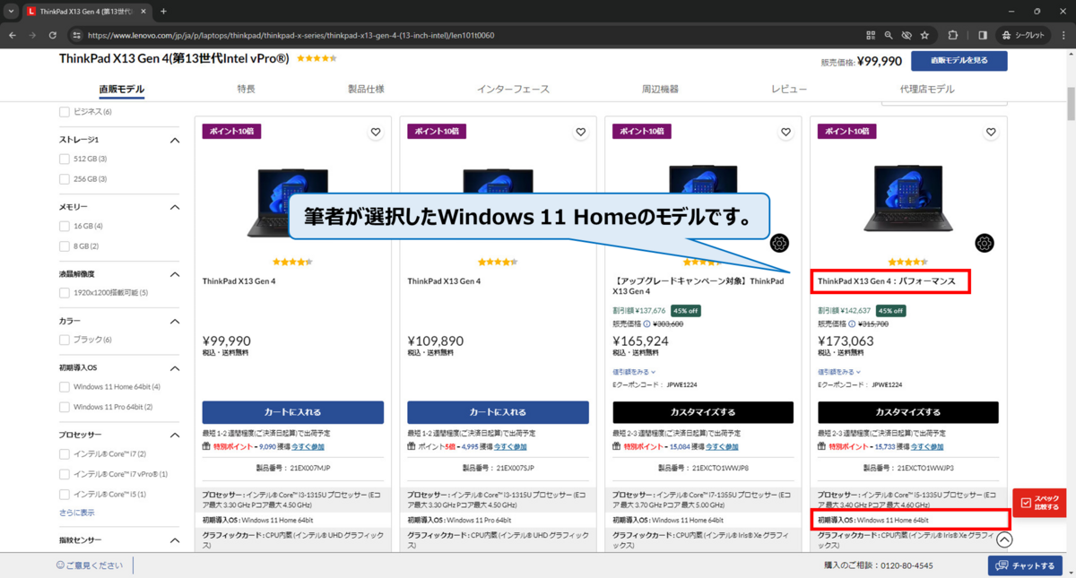Check the 16 GB memory filter

pos(64,226)
